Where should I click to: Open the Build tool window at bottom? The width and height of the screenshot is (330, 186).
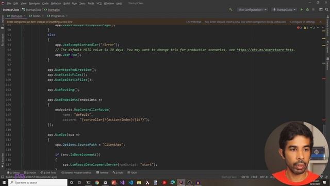[118, 173]
